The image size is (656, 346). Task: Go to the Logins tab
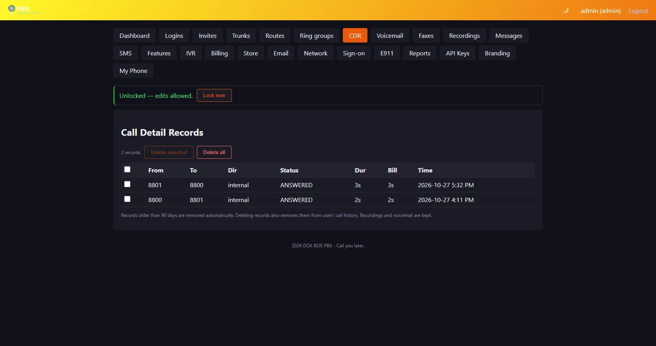pos(174,35)
